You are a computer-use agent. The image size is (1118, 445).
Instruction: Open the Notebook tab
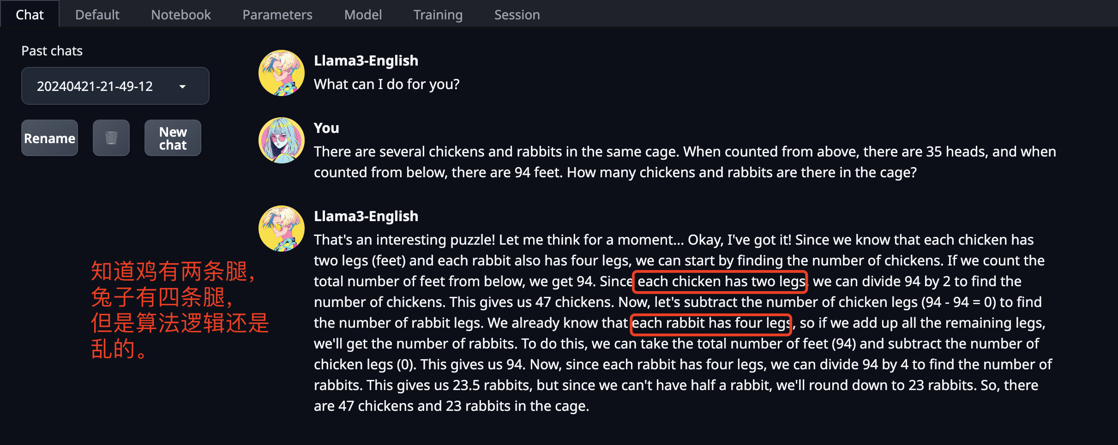click(181, 14)
